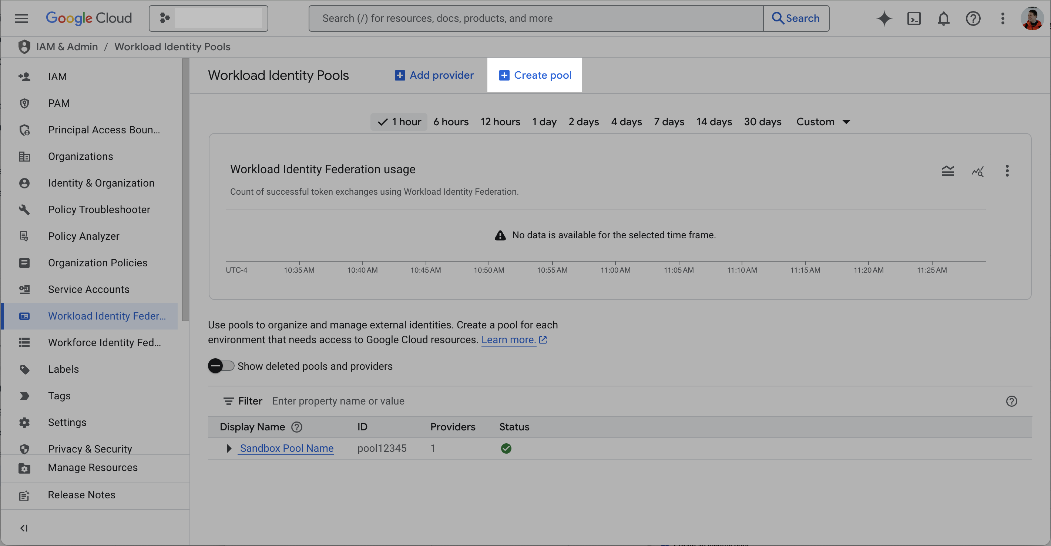Go to IAM & Admin breadcrumb
The width and height of the screenshot is (1051, 546).
pos(67,47)
